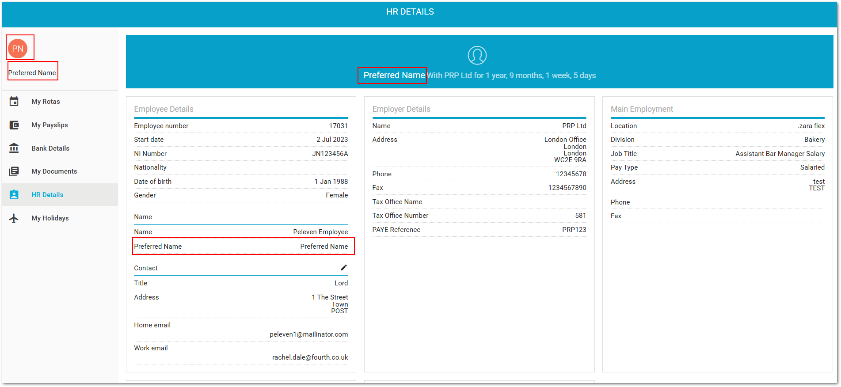Click work email rachel.dale@fourth.co.uk
Screen dimensions: 841x387
coord(310,357)
